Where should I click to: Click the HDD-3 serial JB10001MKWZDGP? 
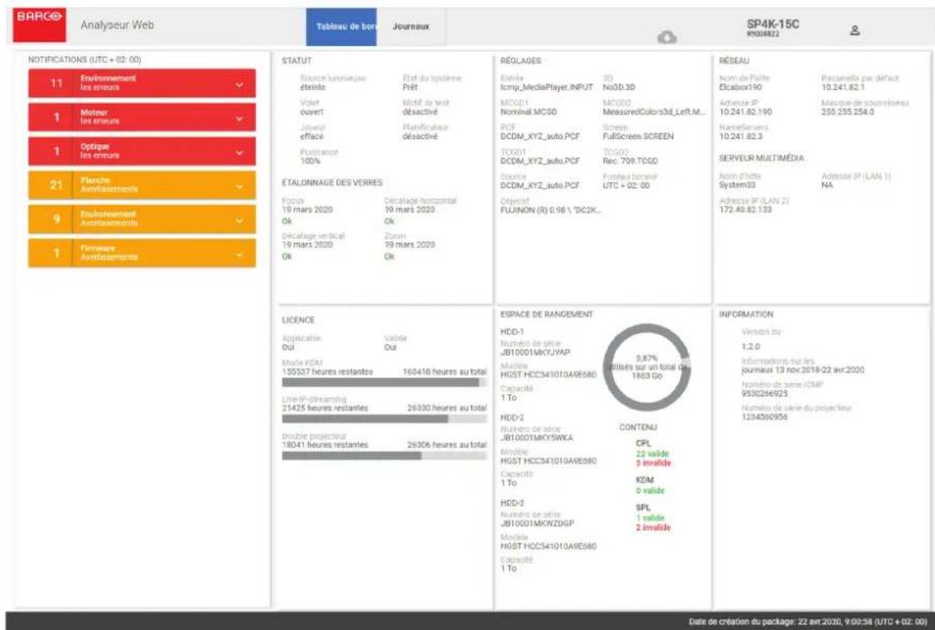537,523
